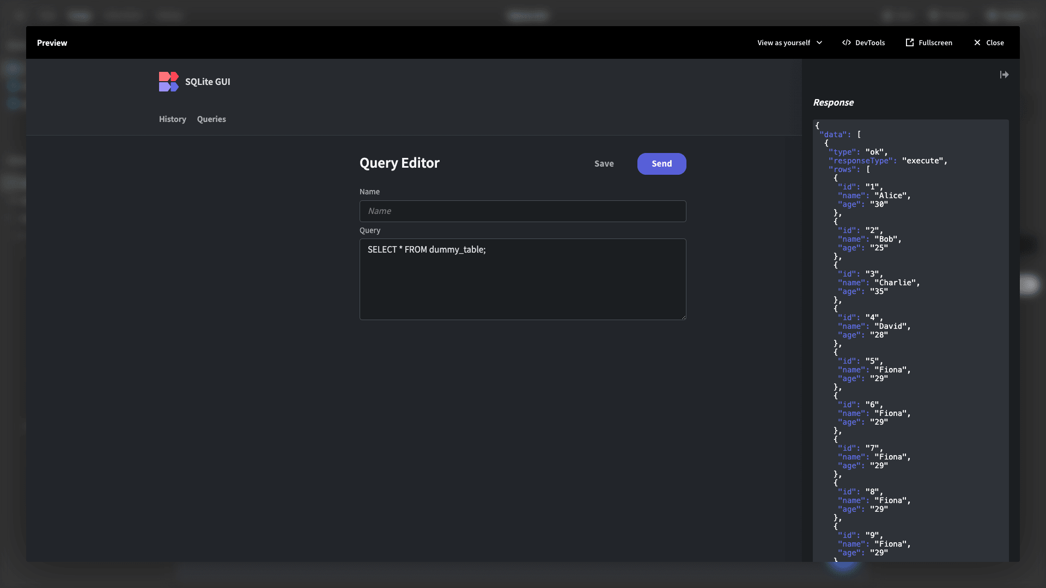The height and width of the screenshot is (588, 1046).
Task: Click the chevron next to View as yourself
Action: pos(819,42)
